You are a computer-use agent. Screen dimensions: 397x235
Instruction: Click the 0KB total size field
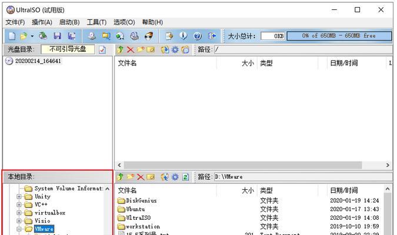tap(272, 36)
